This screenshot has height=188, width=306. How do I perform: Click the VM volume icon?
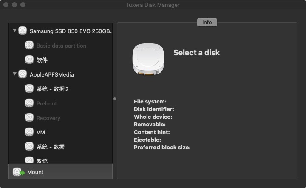[x=29, y=132]
